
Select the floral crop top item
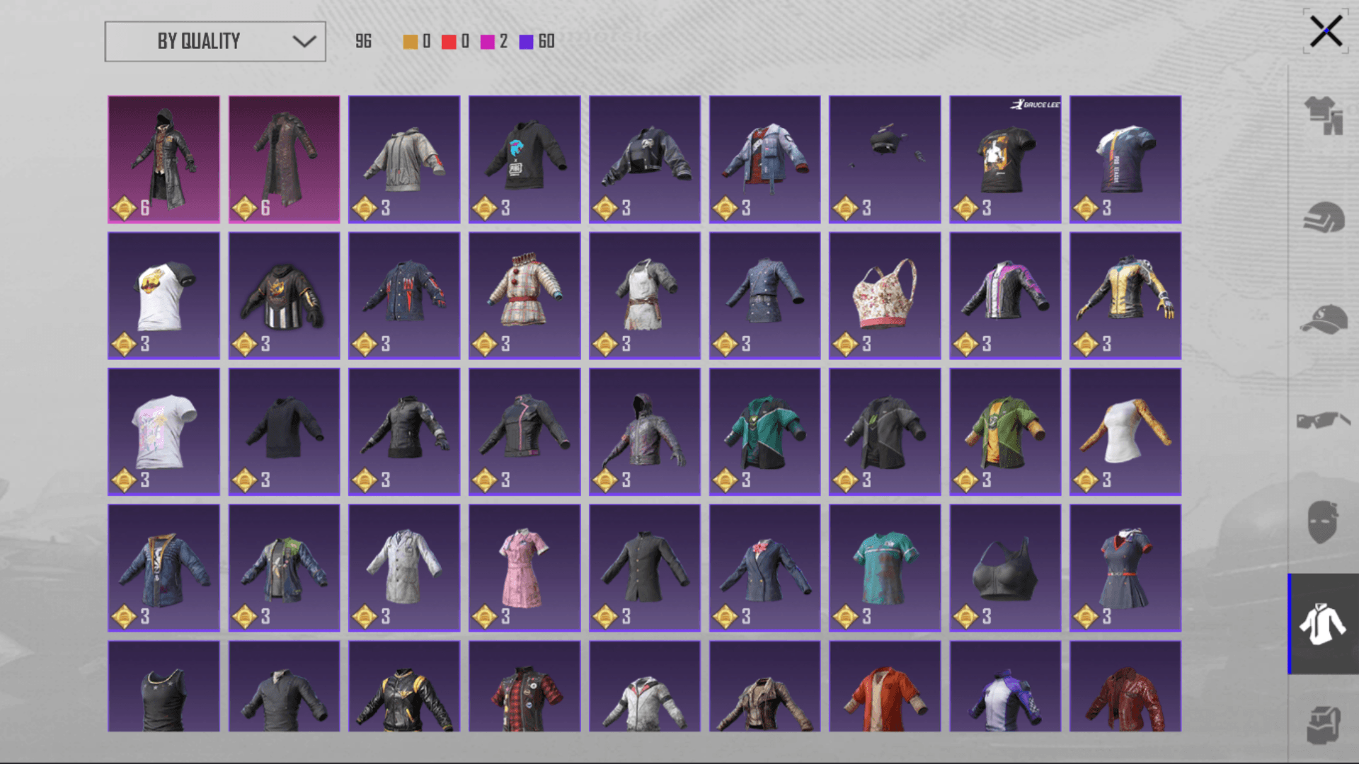point(885,296)
